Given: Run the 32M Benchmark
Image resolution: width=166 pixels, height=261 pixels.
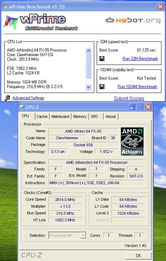Looking at the screenshot, I should (x=140, y=59).
